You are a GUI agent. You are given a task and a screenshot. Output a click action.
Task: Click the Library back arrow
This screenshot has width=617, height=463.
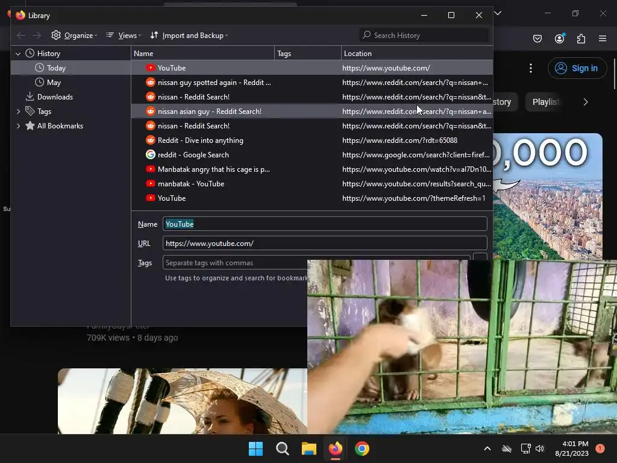tap(21, 36)
